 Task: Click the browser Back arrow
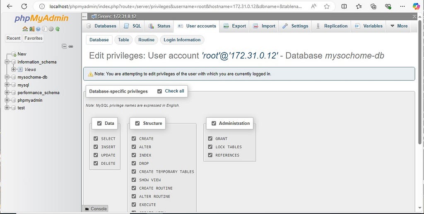tap(10, 6)
